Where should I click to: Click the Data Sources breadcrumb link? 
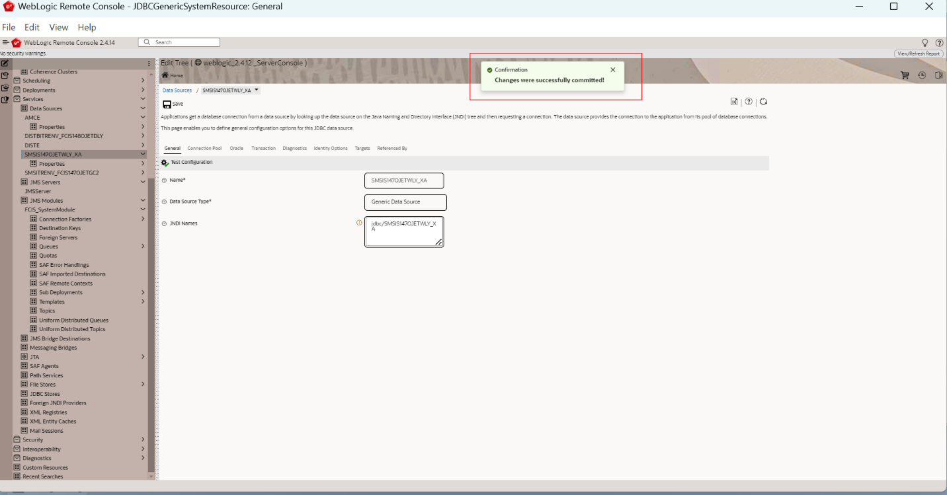(x=177, y=90)
